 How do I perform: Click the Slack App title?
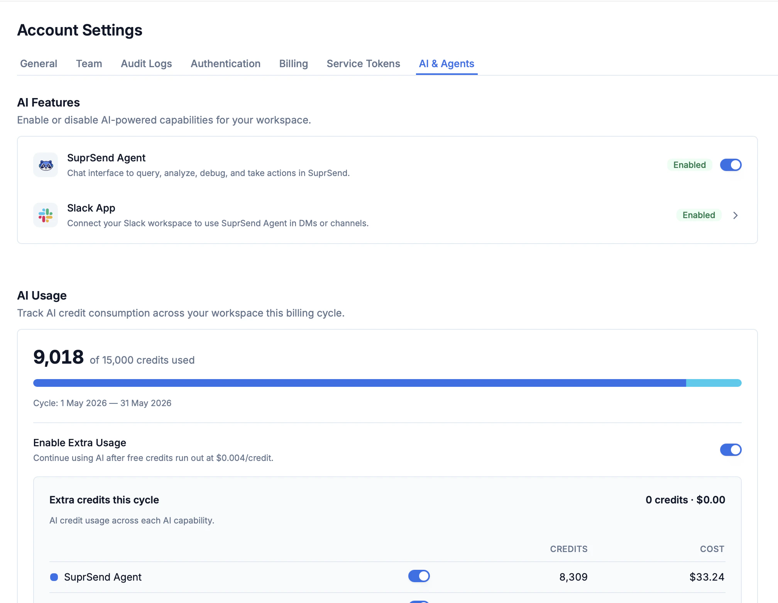coord(91,208)
